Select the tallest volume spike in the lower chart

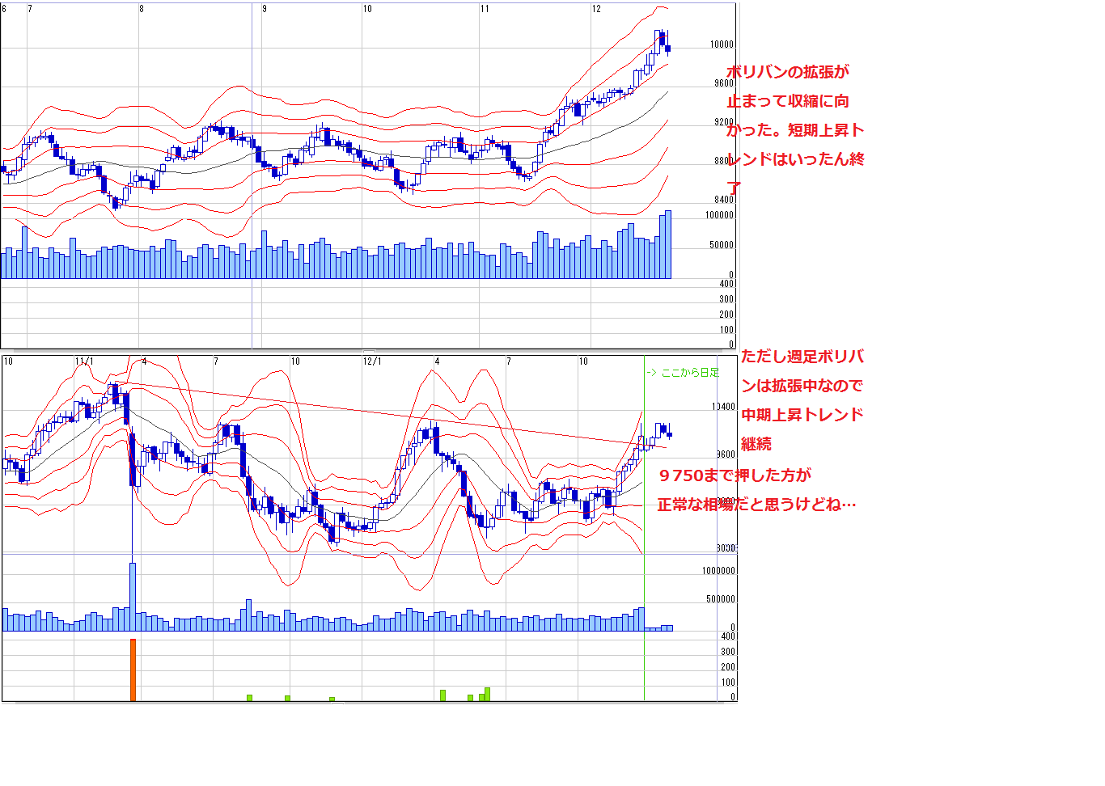coord(133,596)
